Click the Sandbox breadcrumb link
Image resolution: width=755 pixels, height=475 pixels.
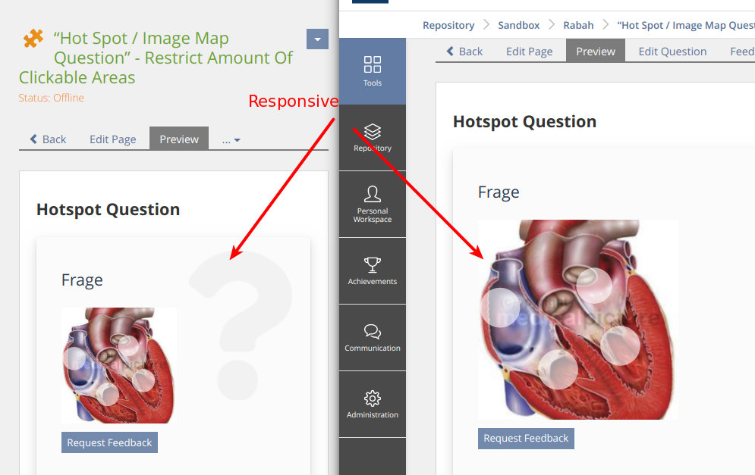[518, 25]
